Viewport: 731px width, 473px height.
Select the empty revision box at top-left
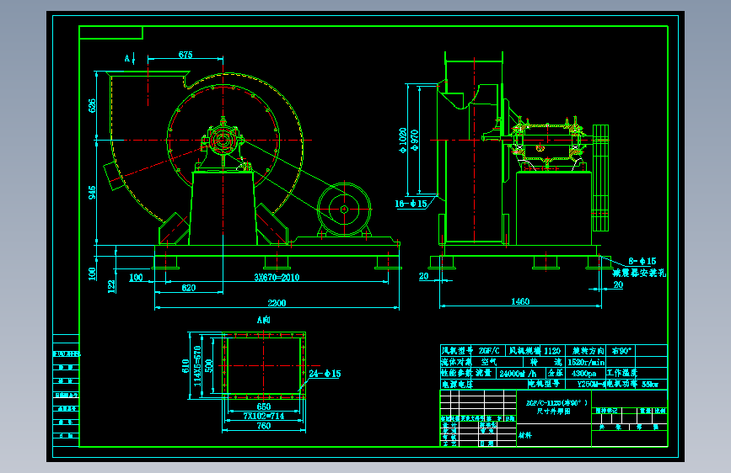pyautogui.click(x=111, y=33)
